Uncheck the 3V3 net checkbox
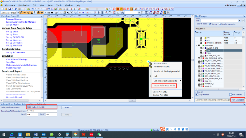246x138 pixels. tap(201, 40)
